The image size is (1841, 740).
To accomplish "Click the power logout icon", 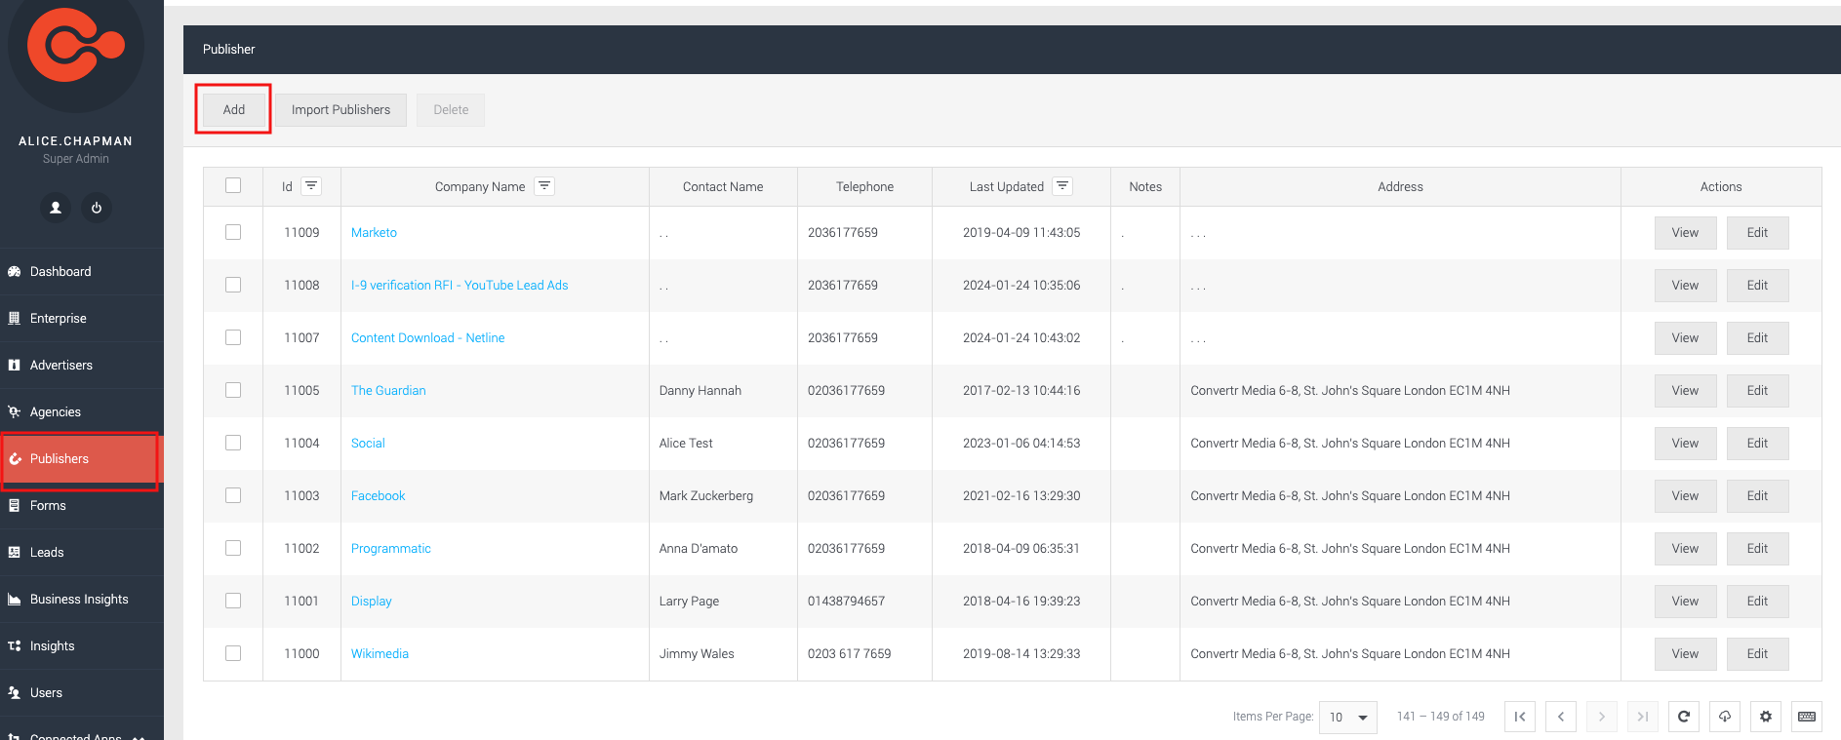I will [97, 208].
